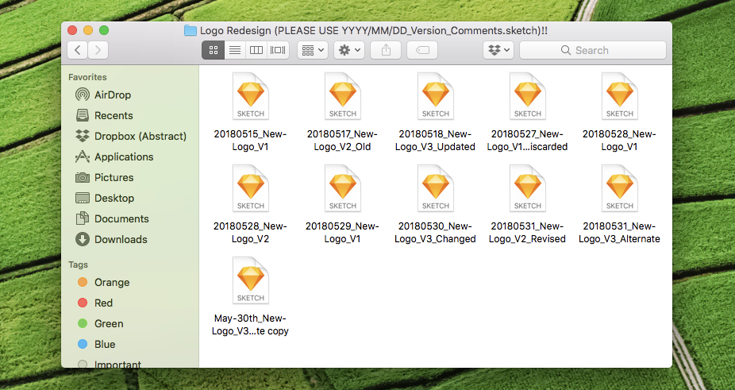The image size is (735, 390).
Task: Select 20180531_New-Logo_V3_Alternate file icon
Action: [620, 188]
